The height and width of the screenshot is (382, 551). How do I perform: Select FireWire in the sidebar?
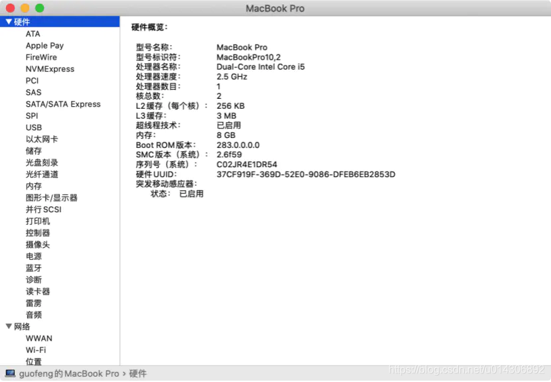point(41,57)
